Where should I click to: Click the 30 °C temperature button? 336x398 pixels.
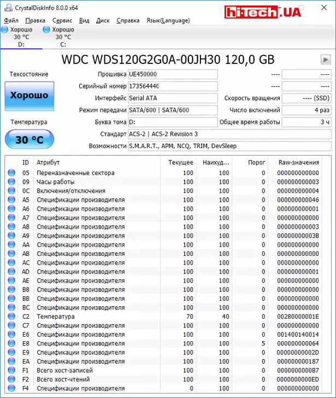point(29,140)
